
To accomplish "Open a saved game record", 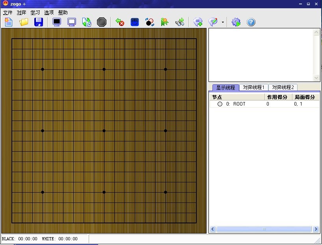I will [23, 22].
